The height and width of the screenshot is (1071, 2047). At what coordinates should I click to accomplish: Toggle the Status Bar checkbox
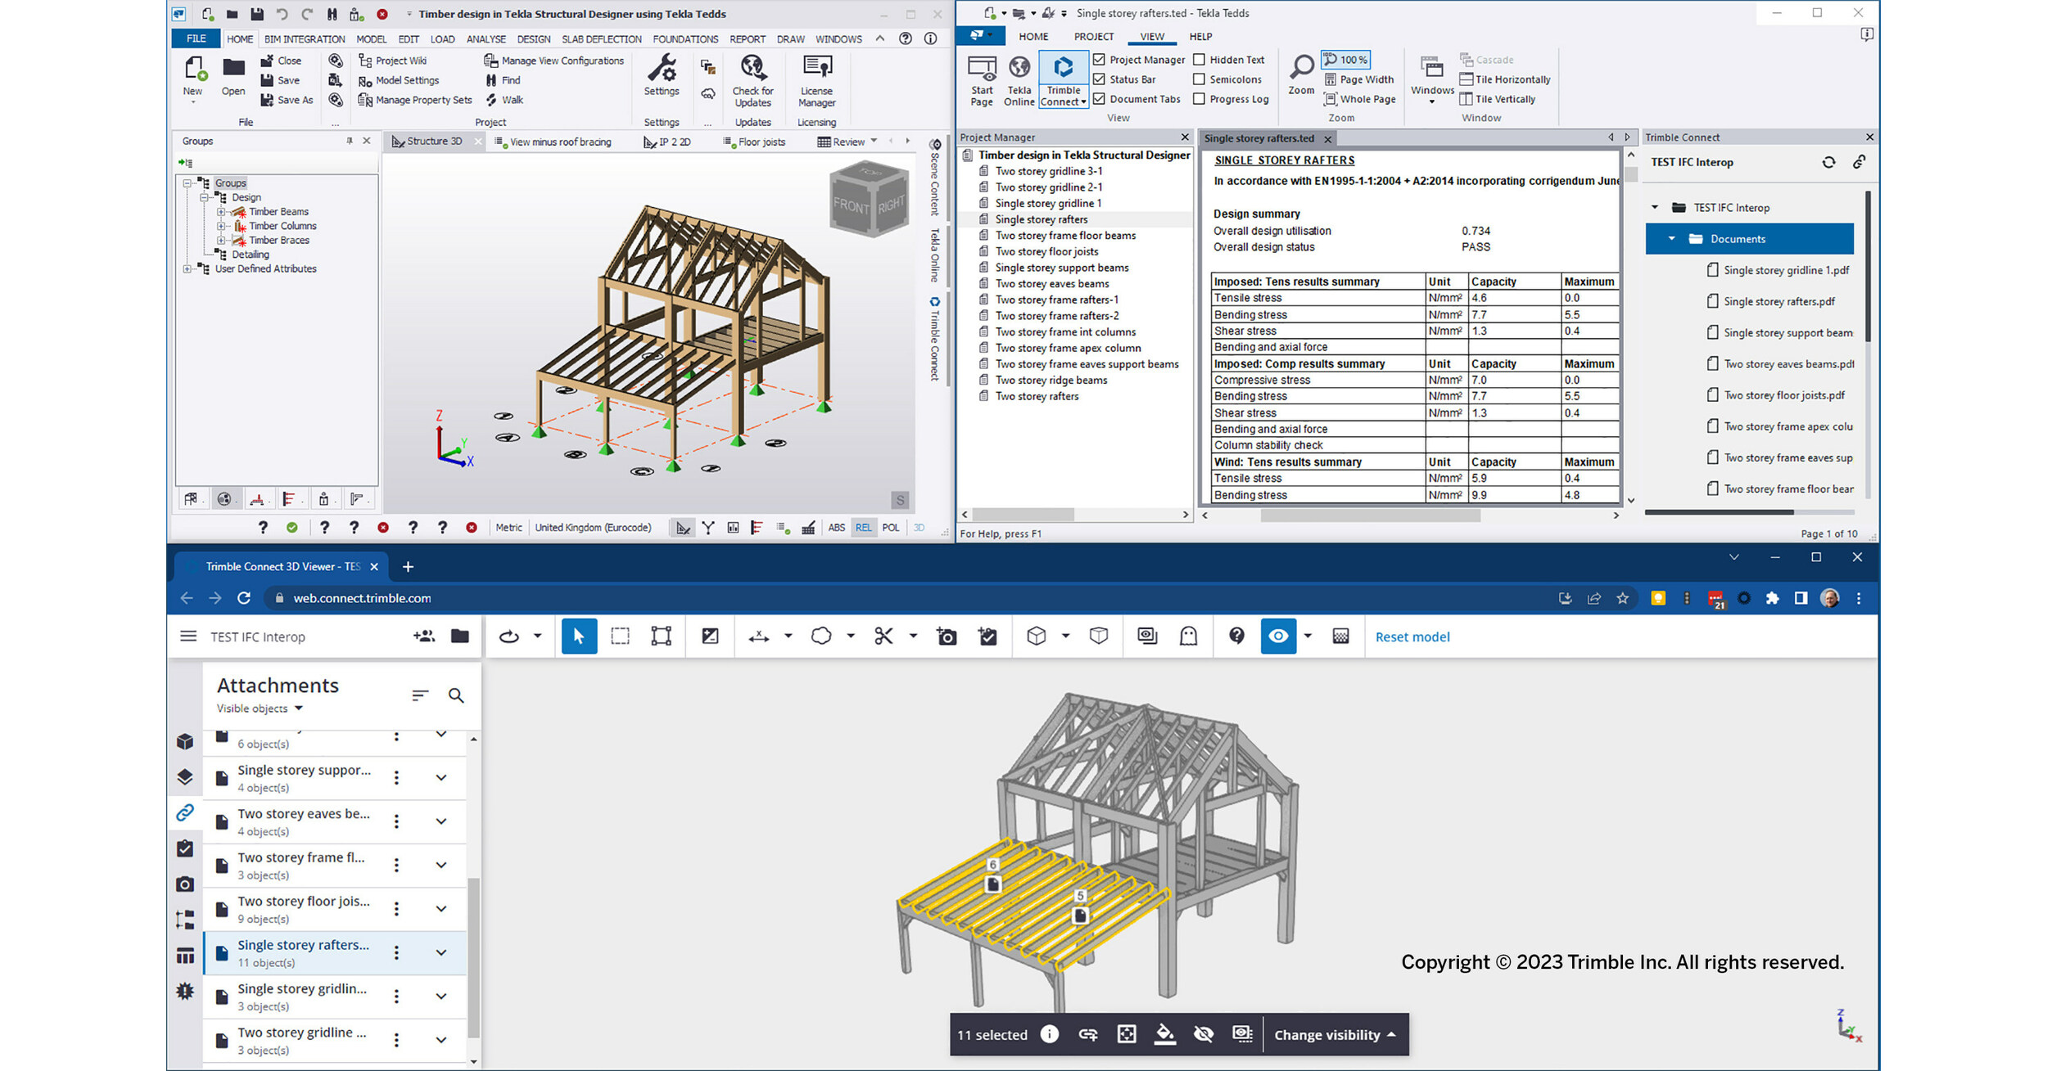coord(1100,79)
